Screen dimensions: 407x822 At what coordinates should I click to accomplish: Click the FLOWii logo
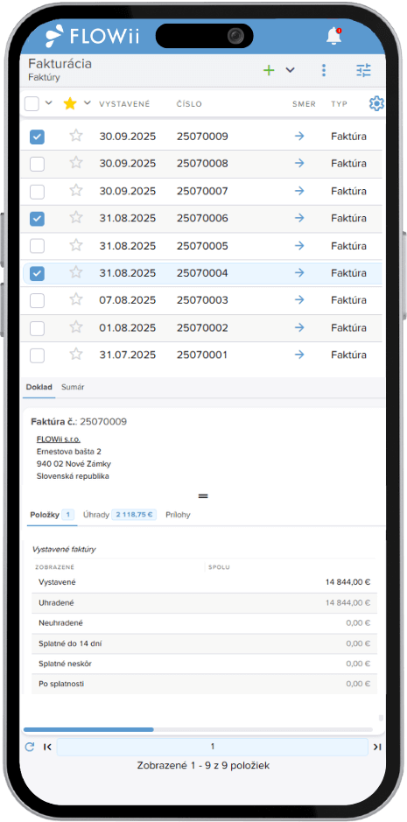click(92, 35)
